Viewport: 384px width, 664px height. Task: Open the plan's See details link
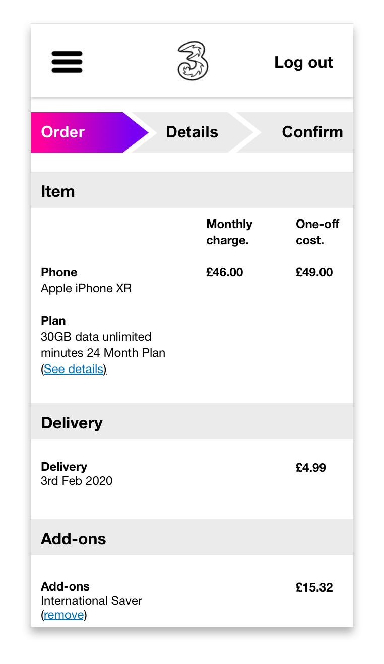point(74,369)
